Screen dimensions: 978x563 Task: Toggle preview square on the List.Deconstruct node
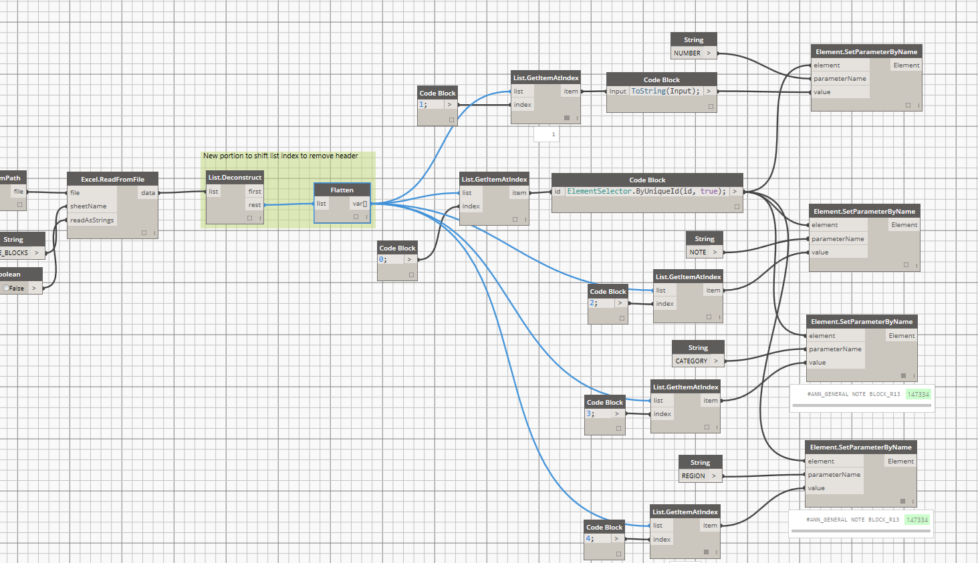coord(250,218)
